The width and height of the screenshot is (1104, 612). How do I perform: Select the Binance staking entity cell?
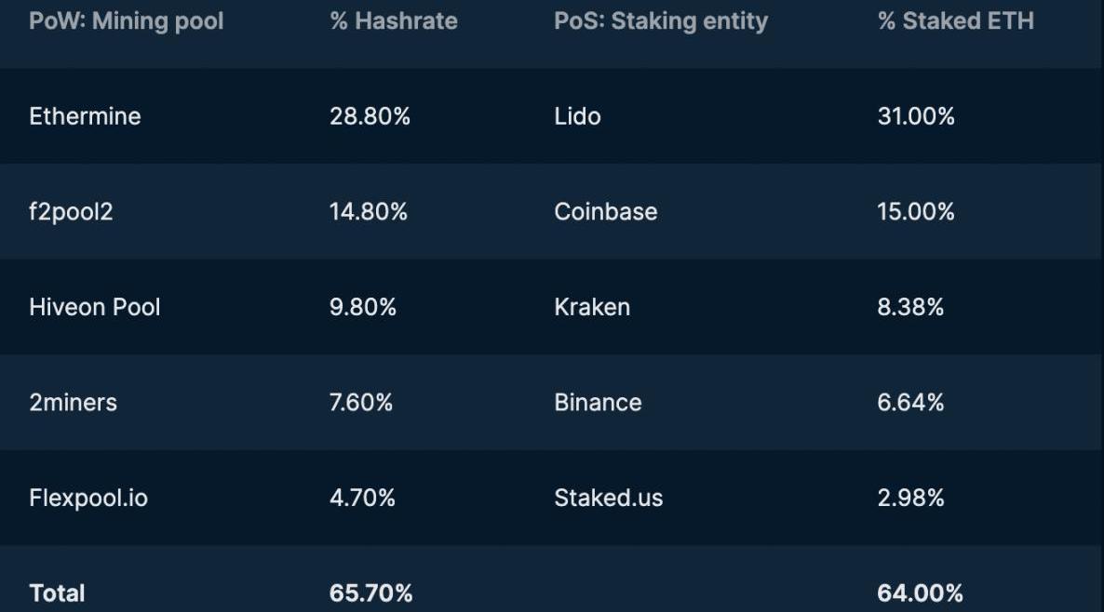tap(598, 403)
